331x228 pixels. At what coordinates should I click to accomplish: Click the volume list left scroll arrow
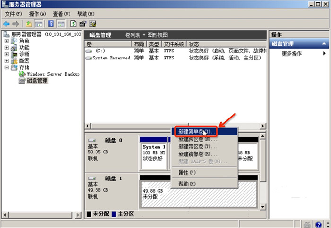point(88,126)
